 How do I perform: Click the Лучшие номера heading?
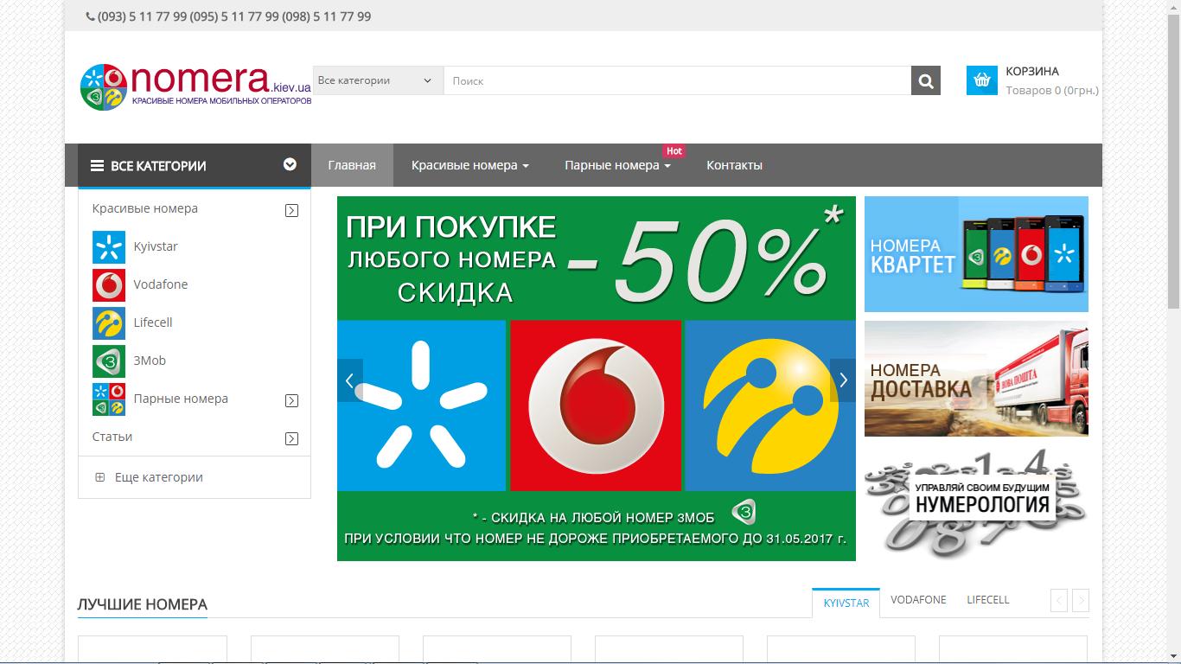143,604
